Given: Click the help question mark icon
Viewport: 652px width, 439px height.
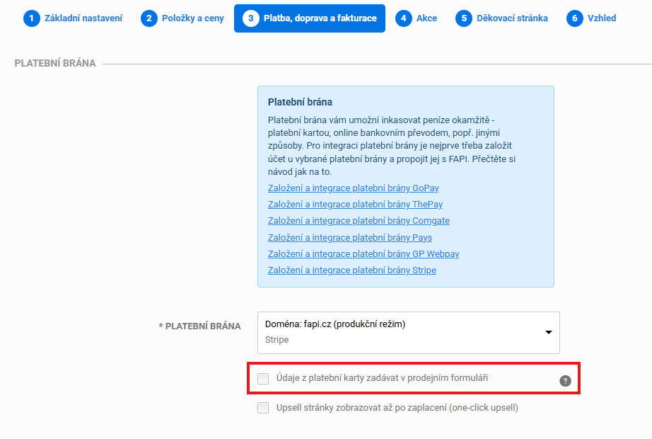Looking at the screenshot, I should click(x=565, y=381).
